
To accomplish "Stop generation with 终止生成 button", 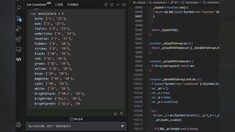I will pyautogui.click(x=76, y=119).
